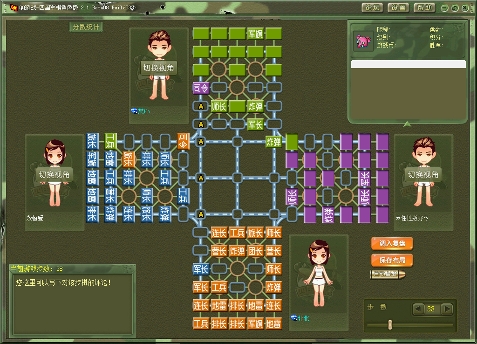Click the step progress slider handle

point(390,325)
